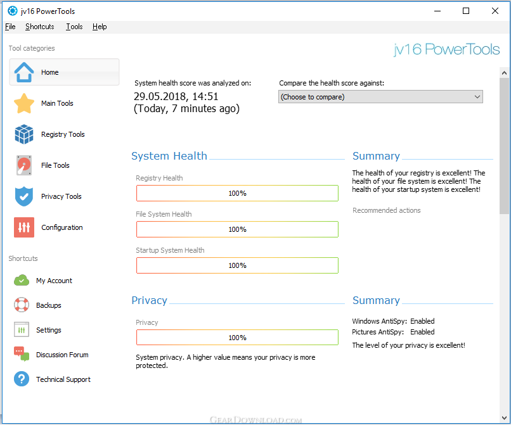Open the File Tools label
This screenshot has width=511, height=425.
click(x=55, y=165)
